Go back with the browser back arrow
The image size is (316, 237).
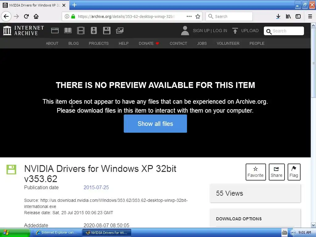[x=6, y=16]
